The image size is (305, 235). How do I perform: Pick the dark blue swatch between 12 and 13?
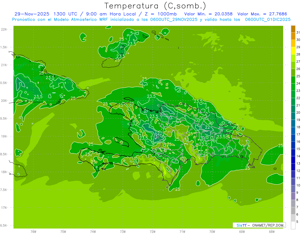click(x=293, y=167)
